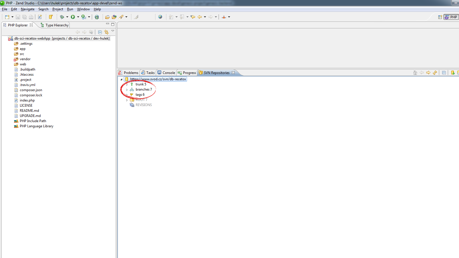Select the index.php file

[24, 100]
